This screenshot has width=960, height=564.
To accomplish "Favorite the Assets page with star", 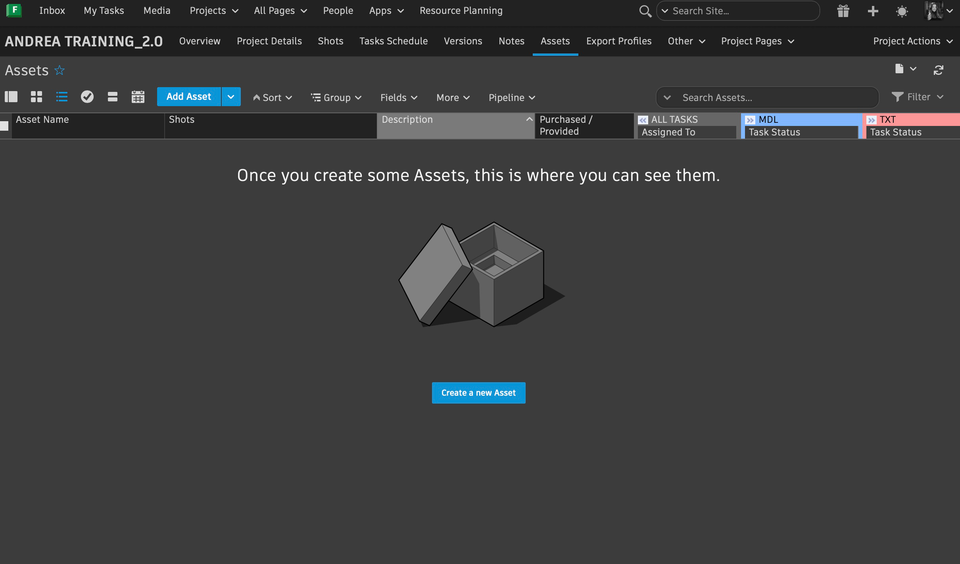I will tap(60, 70).
